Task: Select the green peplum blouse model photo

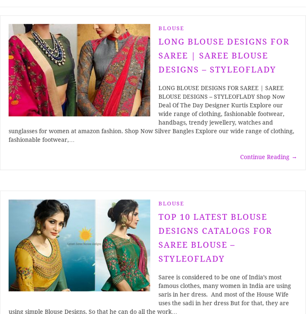Action: pos(122,245)
